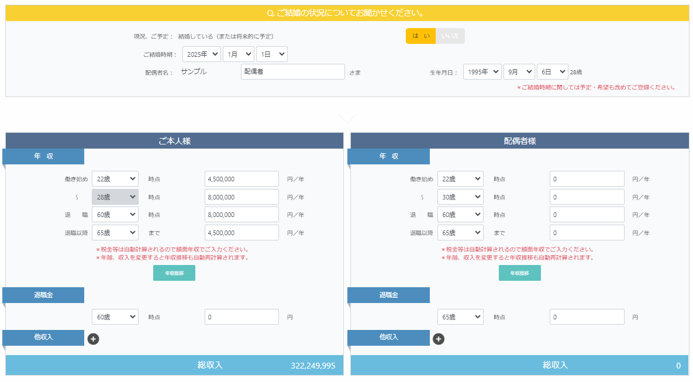Open spouse birth year 1995年 dropdown

[482, 71]
